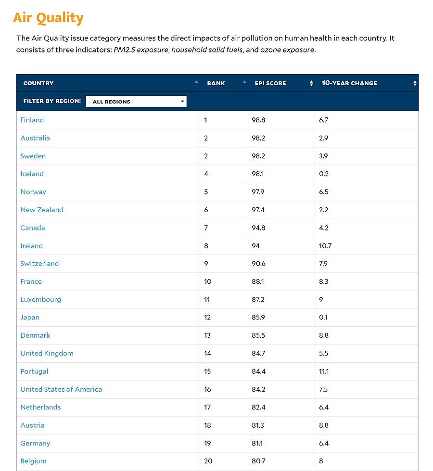Image resolution: width=433 pixels, height=471 pixels.
Task: Sort the table by EPI SCORE arrows
Action: coord(310,83)
